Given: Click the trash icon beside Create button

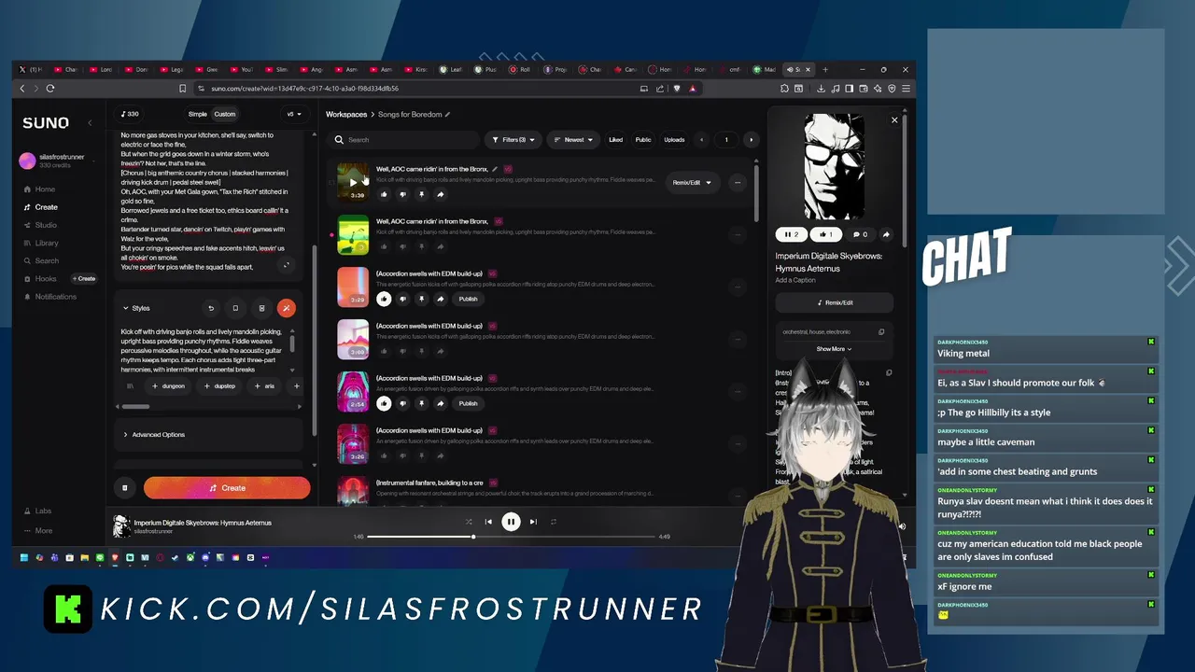Looking at the screenshot, I should [x=124, y=487].
